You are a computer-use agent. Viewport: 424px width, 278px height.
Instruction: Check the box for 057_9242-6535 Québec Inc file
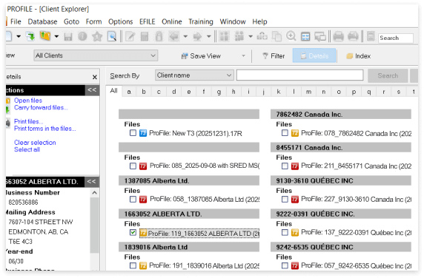[x=285, y=265]
